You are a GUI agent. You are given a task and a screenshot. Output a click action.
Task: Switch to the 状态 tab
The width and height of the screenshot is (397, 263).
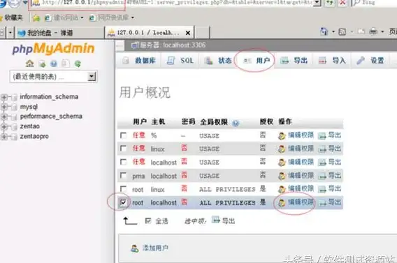[219, 61]
